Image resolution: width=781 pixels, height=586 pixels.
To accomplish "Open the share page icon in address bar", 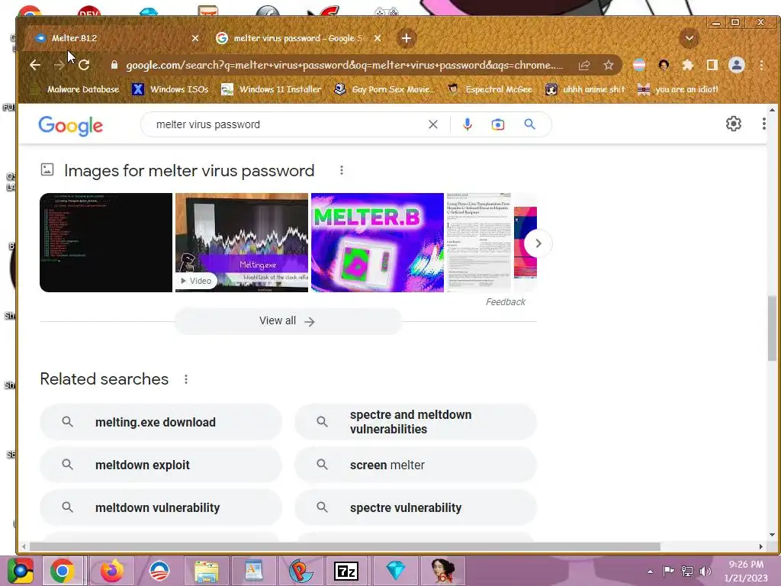I will tap(584, 65).
